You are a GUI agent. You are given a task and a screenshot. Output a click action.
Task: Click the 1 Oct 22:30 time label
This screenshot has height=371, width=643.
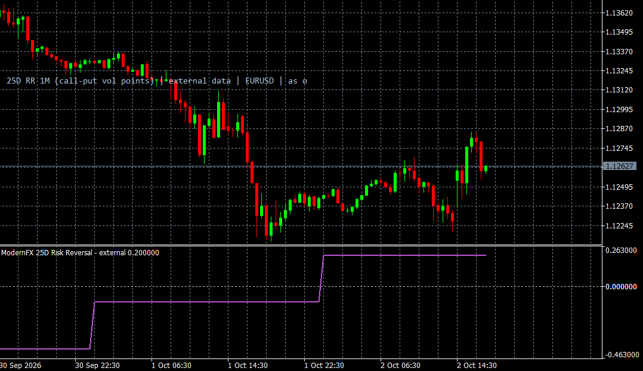324,365
